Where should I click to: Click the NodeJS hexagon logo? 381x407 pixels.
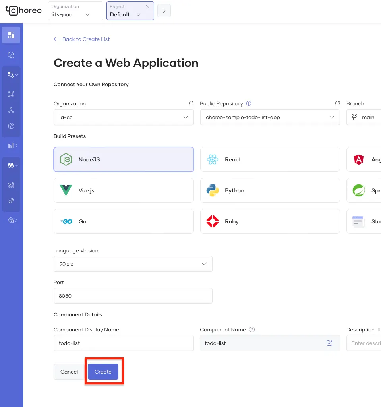point(66,159)
